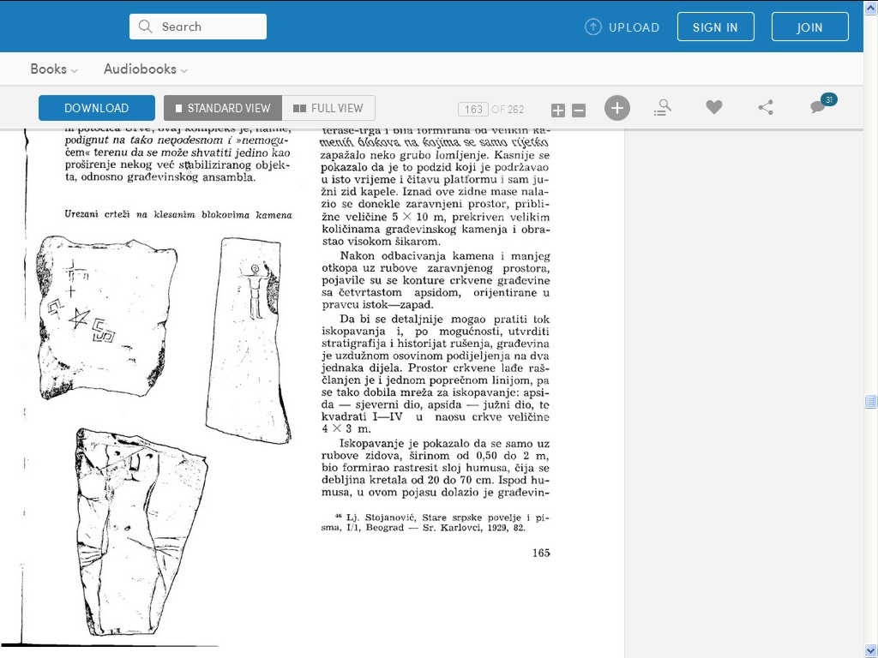Expand the Audiobooks dropdown menu
878x658 pixels.
[x=146, y=69]
